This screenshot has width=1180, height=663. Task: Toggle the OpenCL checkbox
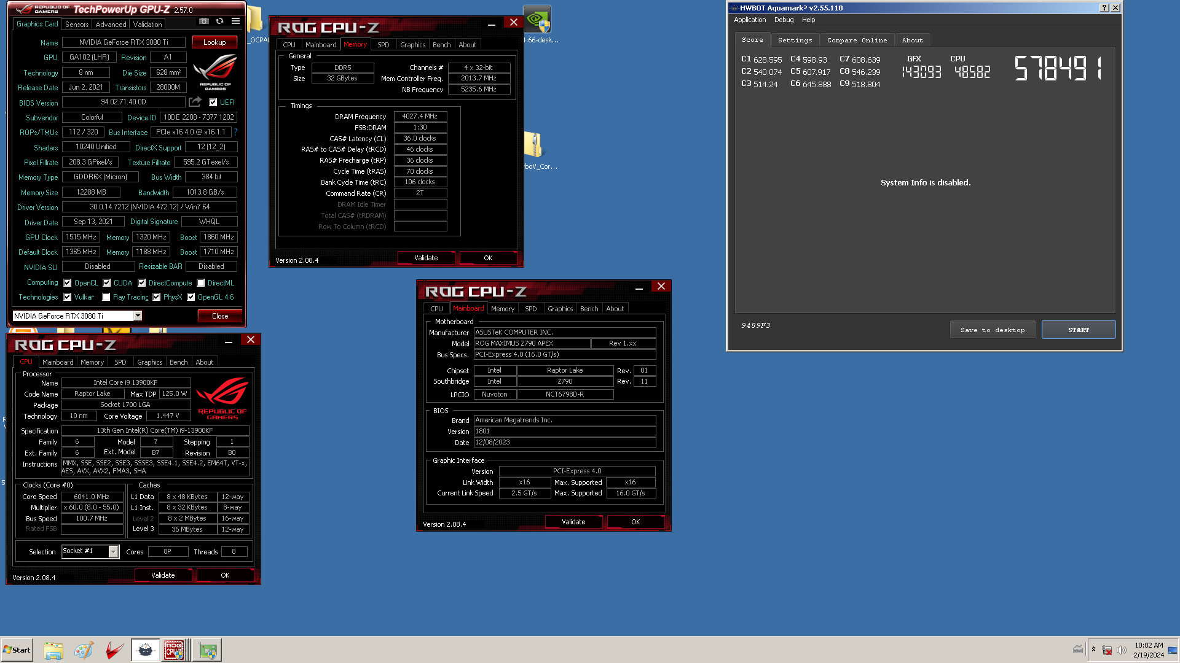(x=68, y=283)
